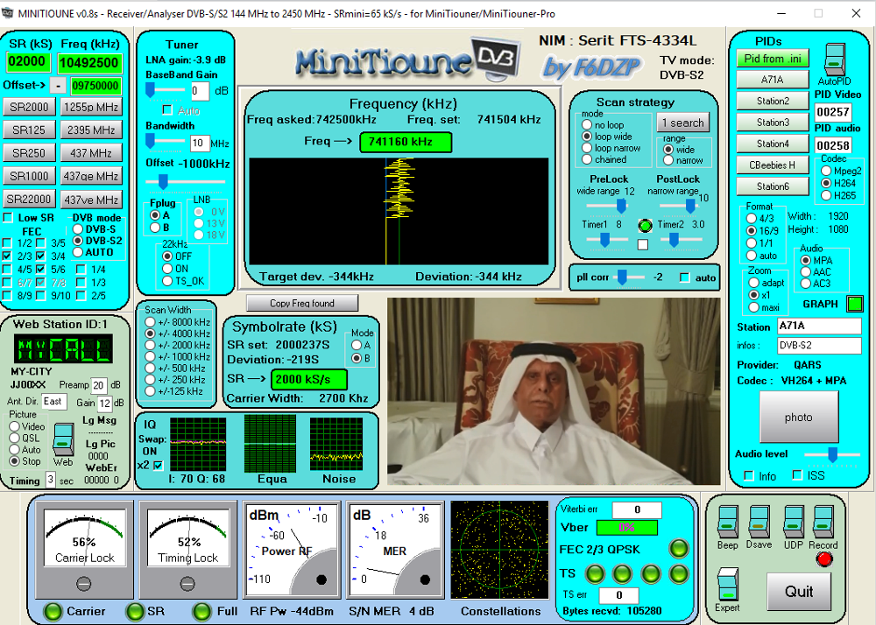
Task: Select the CBeebies H station button
Action: tap(773, 165)
